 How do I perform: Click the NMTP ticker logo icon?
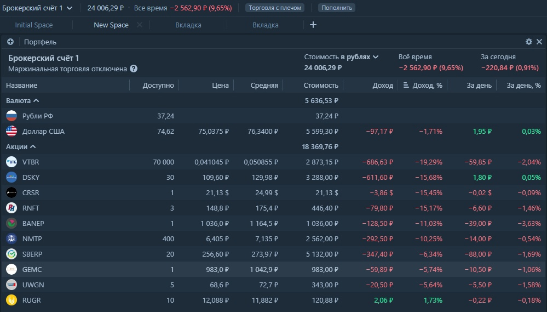(11, 239)
